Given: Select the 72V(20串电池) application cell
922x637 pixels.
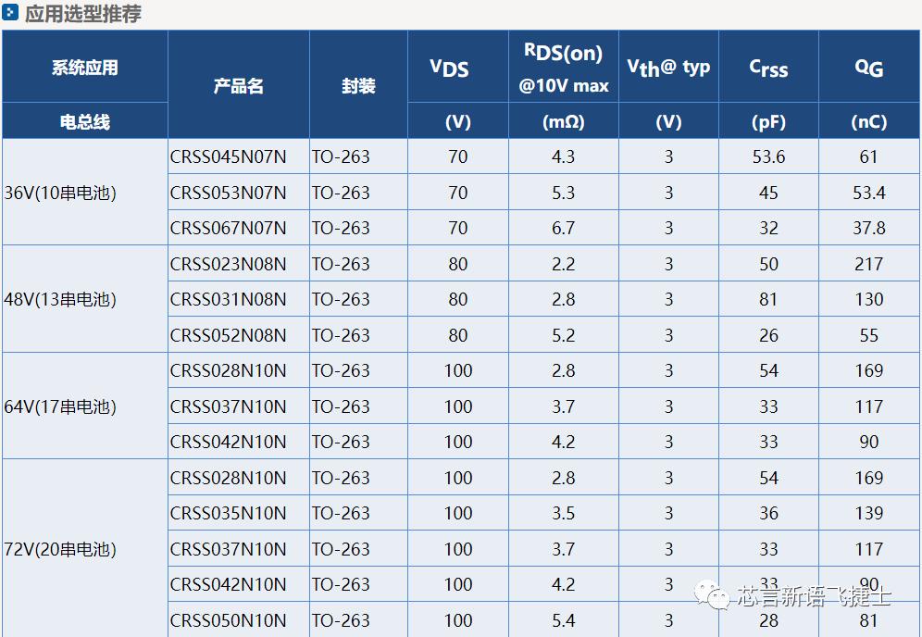Looking at the screenshot, I should coord(84,548).
